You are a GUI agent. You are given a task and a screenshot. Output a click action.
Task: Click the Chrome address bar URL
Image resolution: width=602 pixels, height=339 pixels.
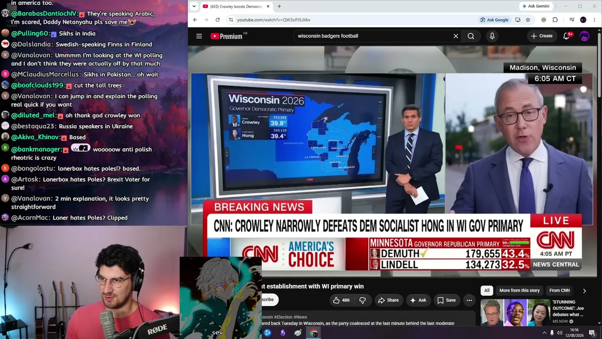274,20
